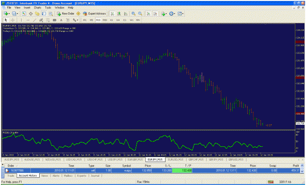This screenshot has height=185, width=306.
Task: Select order 163877066 history row
Action: (x=152, y=170)
